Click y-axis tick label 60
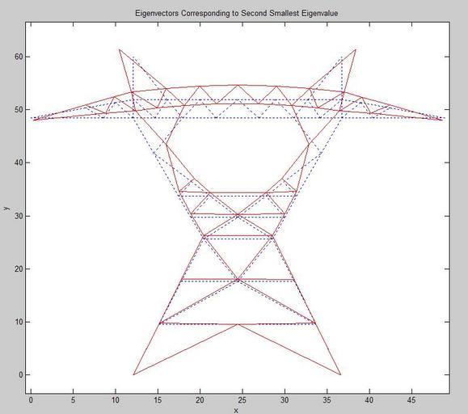This screenshot has height=414, width=468. tap(19, 57)
